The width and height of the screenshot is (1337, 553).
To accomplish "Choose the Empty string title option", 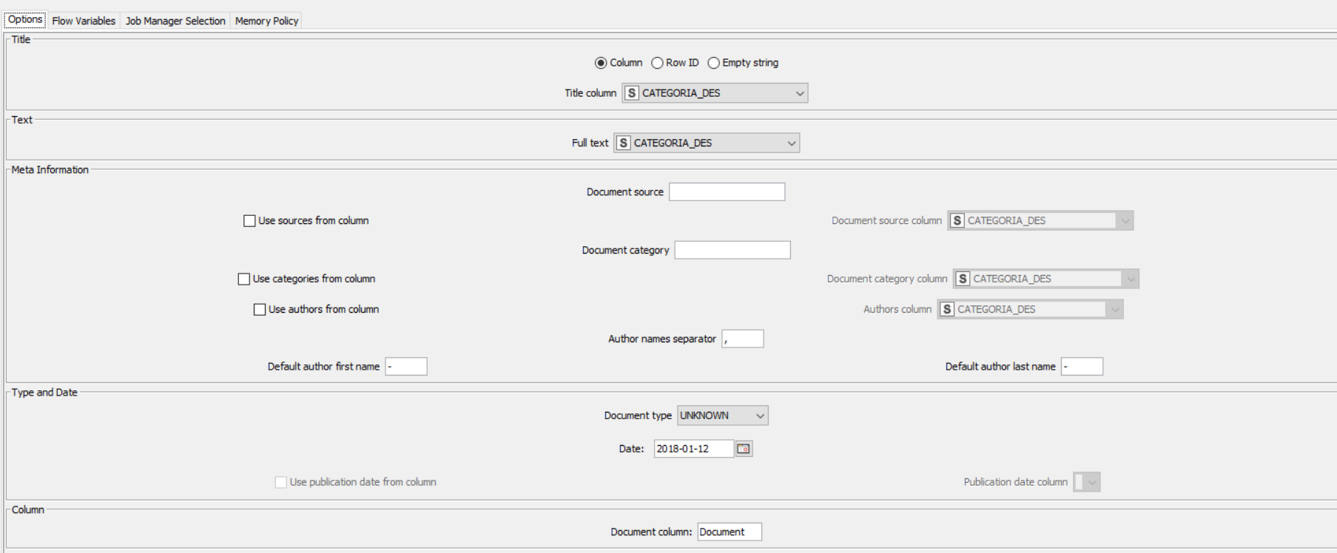I will pos(713,63).
